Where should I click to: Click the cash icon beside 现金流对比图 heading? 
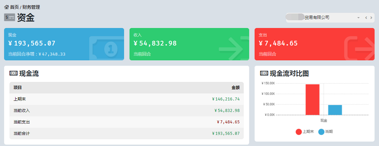coord(264,73)
